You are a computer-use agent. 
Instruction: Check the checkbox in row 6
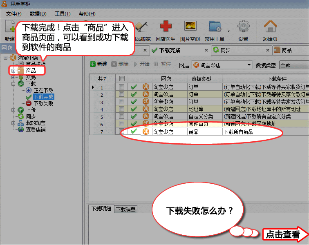[121, 124]
